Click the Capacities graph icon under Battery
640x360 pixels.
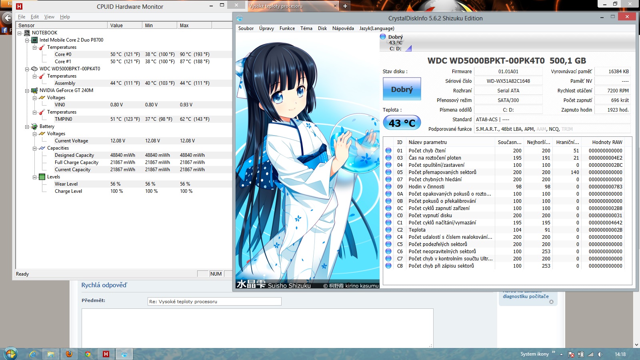42,148
